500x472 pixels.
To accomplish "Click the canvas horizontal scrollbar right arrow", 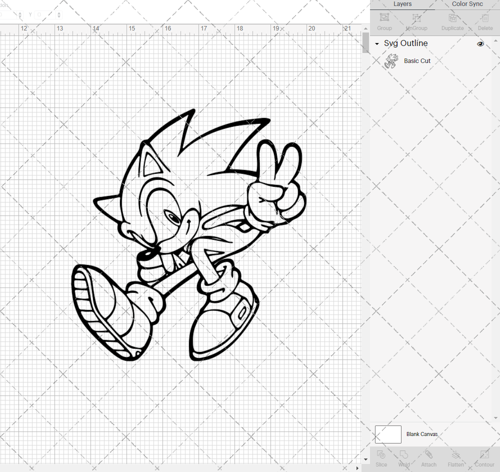I will [357, 468].
